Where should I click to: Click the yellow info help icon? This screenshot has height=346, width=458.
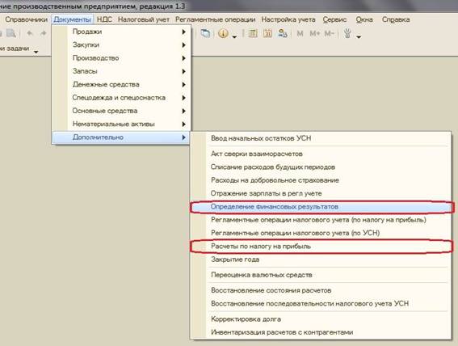click(x=223, y=34)
